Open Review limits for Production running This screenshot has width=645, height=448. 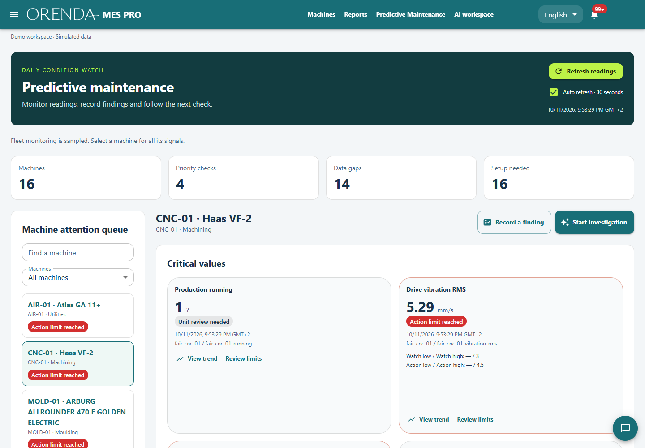point(244,359)
